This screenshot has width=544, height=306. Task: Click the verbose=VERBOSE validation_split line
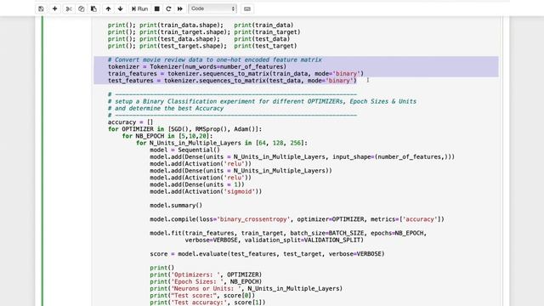tap(274, 240)
